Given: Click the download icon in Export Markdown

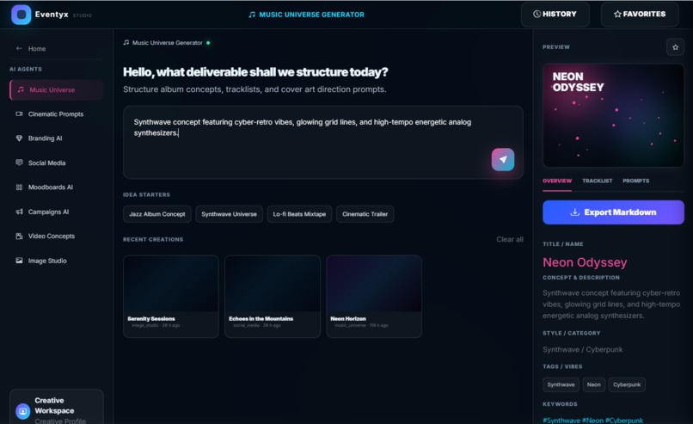Looking at the screenshot, I should point(574,212).
